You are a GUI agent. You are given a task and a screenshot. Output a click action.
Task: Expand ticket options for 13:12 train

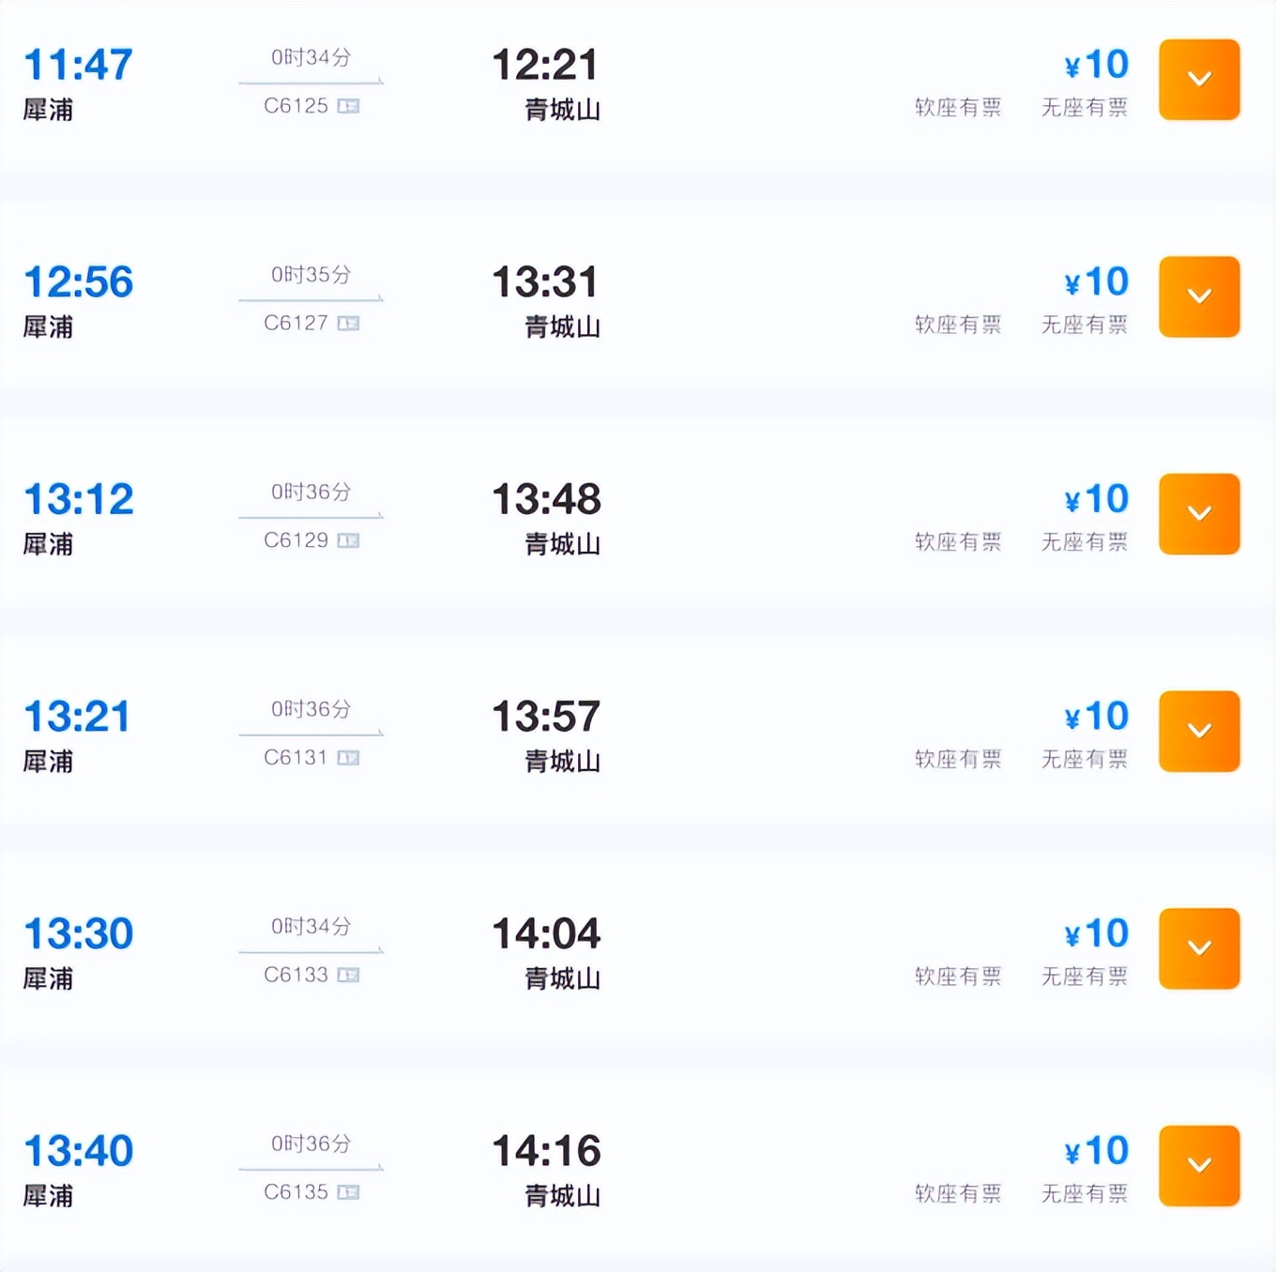tap(1199, 514)
